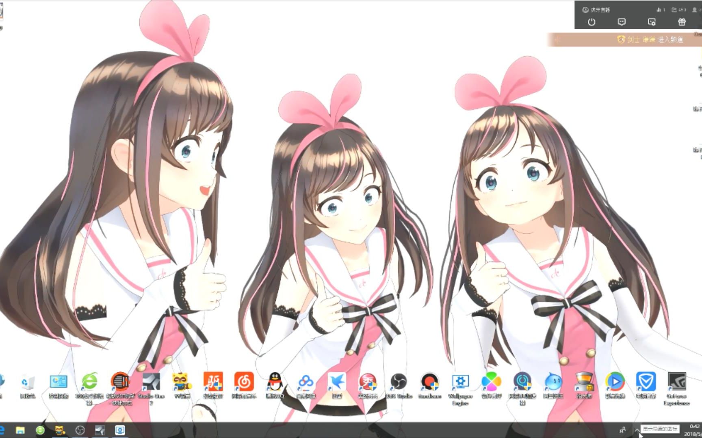Open the YY voice raccoon shortcut

[182, 386]
